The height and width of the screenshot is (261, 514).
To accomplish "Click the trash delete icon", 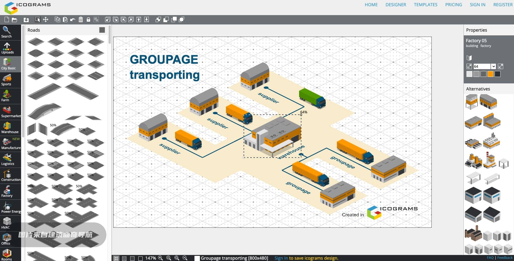I will coord(80,19).
